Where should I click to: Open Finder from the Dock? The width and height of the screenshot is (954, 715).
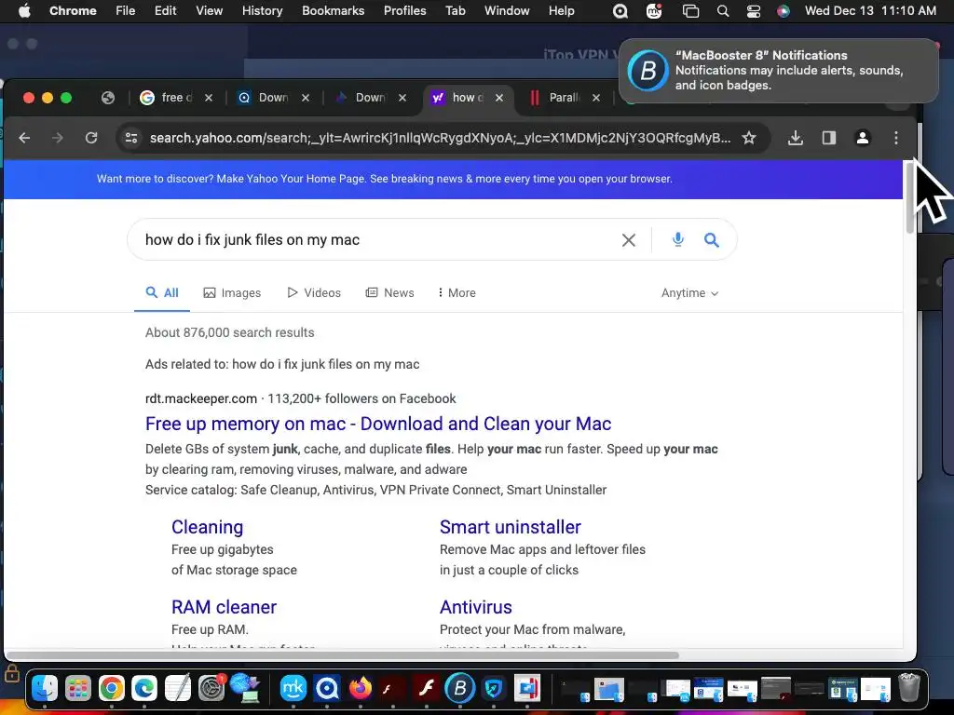click(x=45, y=688)
